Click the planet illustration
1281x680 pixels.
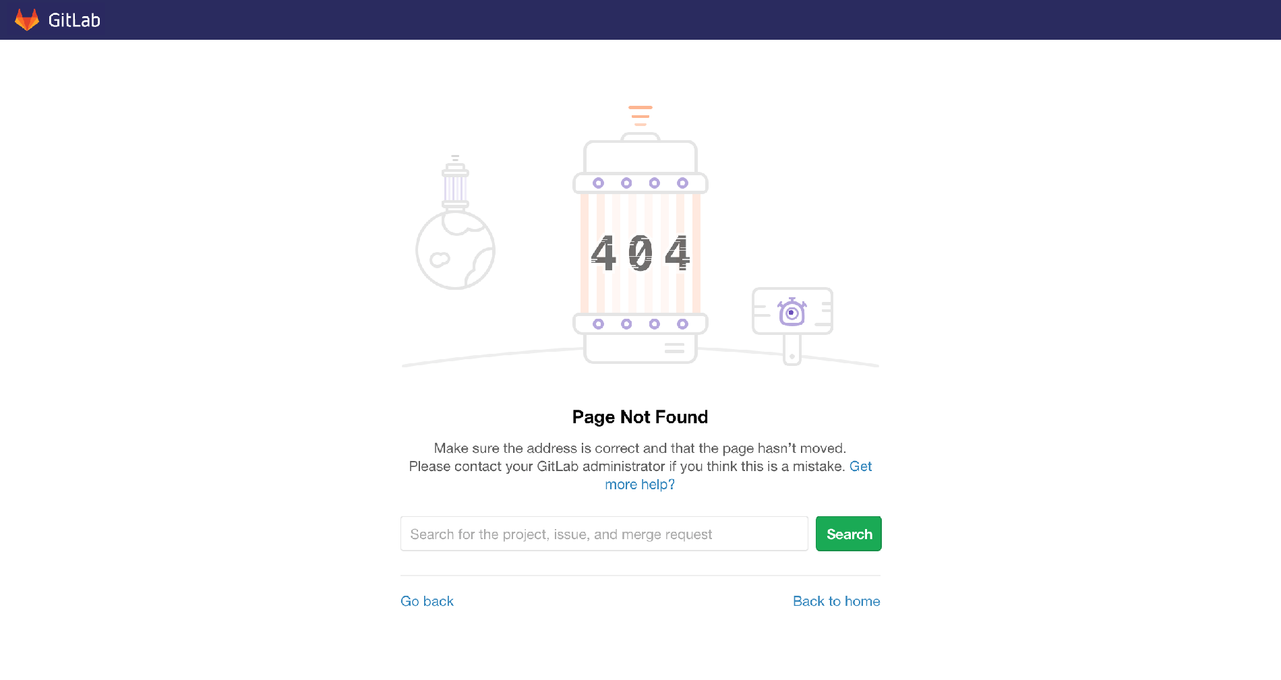point(455,251)
